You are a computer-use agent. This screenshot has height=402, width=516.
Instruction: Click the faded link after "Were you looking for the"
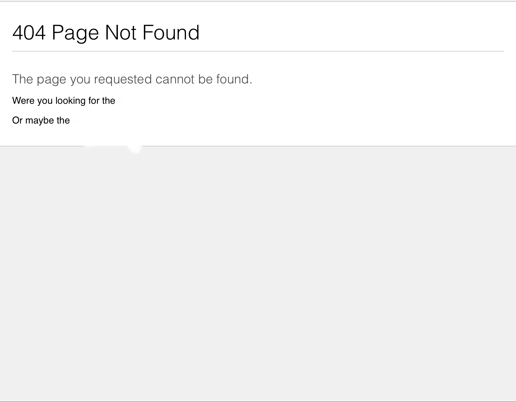120,101
